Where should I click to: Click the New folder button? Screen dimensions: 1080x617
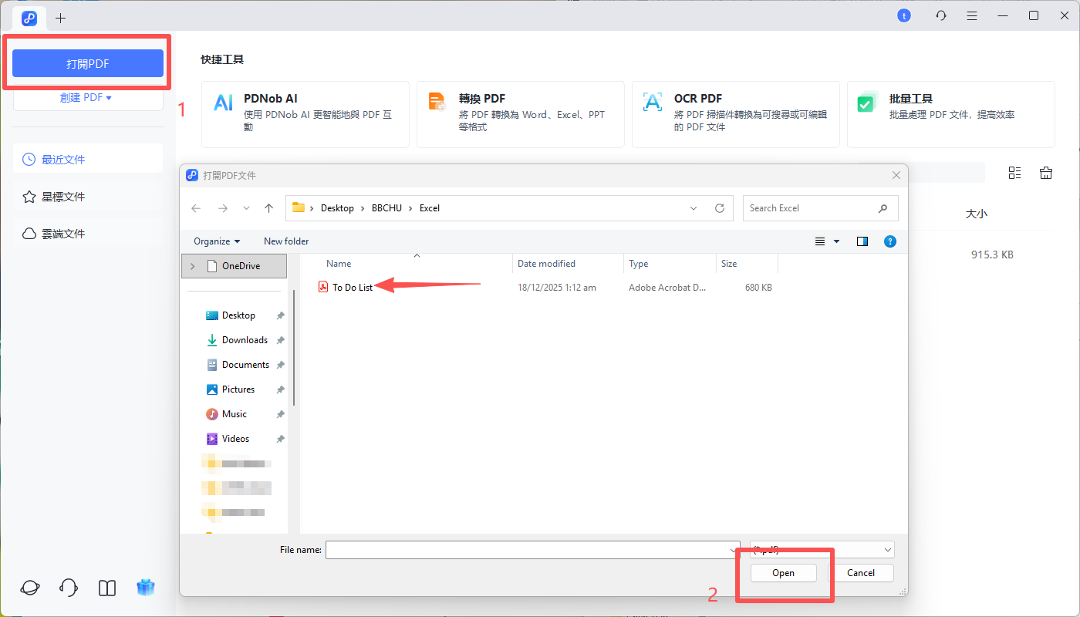click(286, 241)
